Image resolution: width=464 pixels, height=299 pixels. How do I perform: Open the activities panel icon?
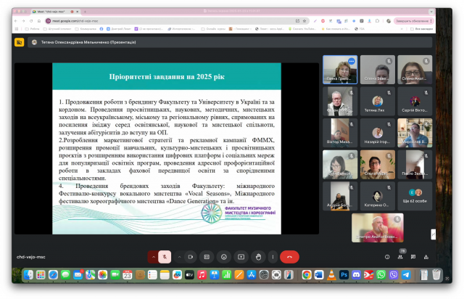coord(427,256)
